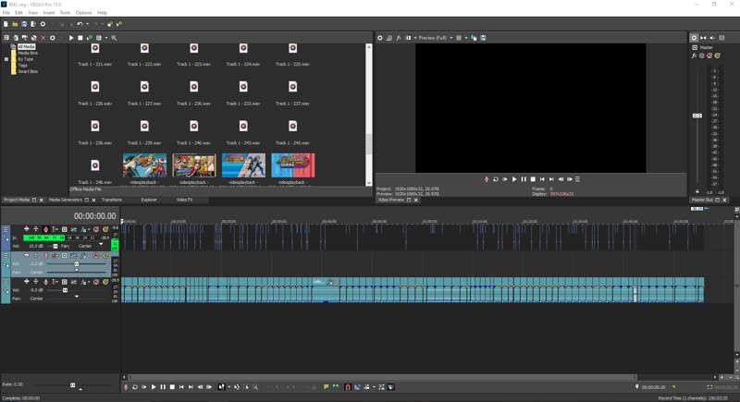Click the Master Bus volume fader
Viewport: 740px width, 402px height.
pos(697,116)
